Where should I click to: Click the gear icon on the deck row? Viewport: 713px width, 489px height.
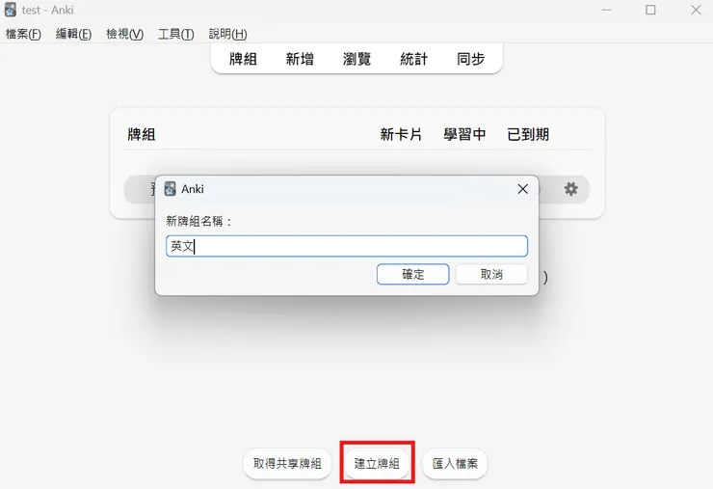[570, 188]
